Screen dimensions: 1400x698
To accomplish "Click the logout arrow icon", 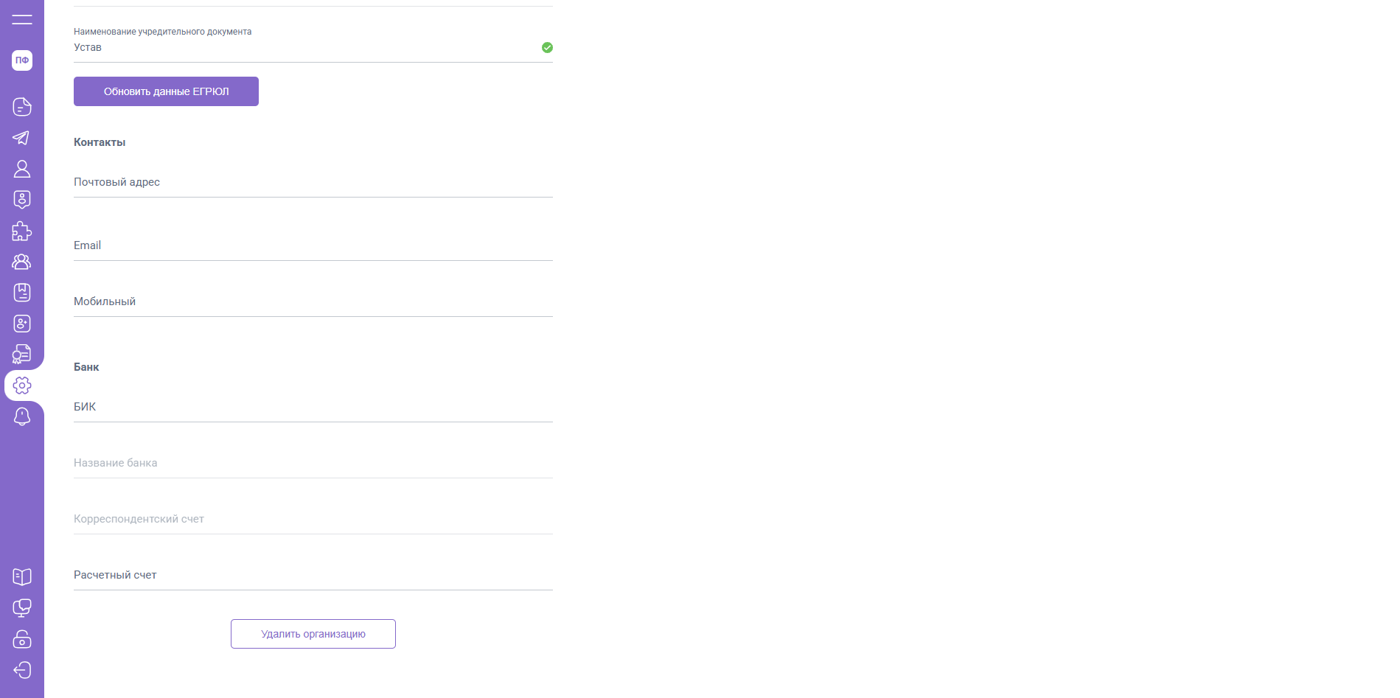I will tap(22, 669).
